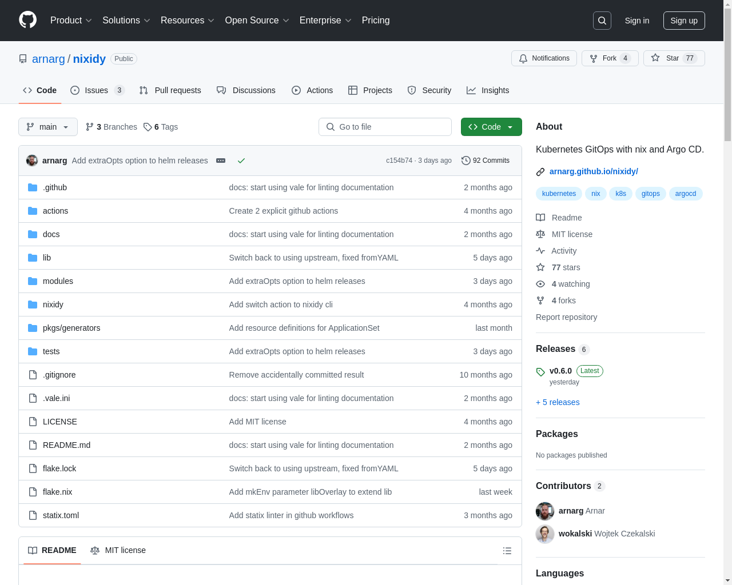Open the search magnifier button

point(602,21)
